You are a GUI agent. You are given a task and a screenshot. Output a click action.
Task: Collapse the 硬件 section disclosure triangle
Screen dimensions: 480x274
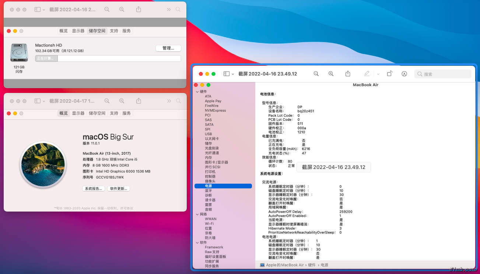tap(197, 92)
